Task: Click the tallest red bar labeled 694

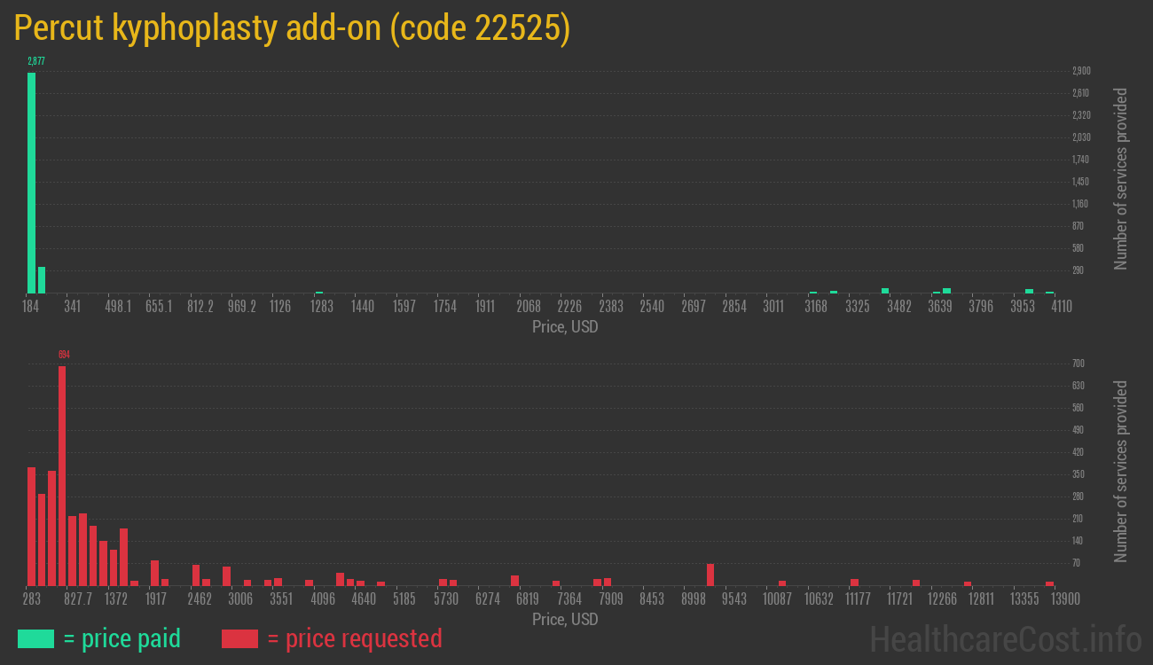Action: point(62,475)
